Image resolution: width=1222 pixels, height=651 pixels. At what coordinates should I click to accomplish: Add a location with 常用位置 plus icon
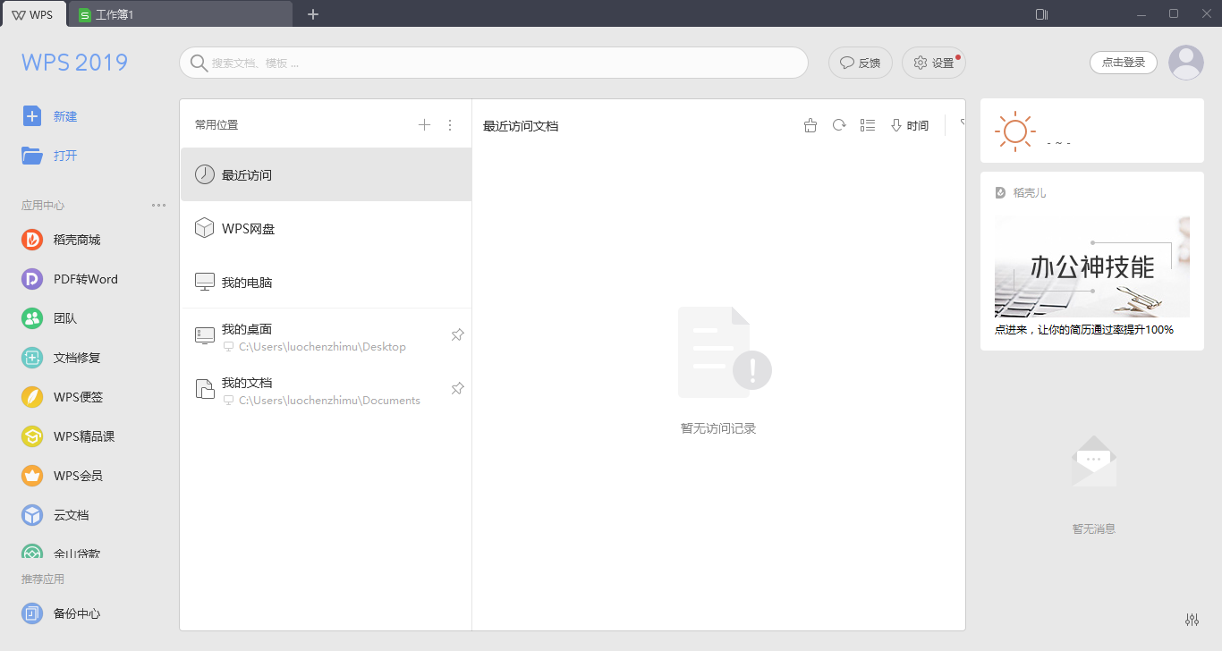[x=424, y=125]
